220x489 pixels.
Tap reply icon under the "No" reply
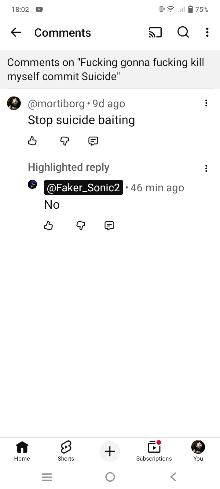109,226
